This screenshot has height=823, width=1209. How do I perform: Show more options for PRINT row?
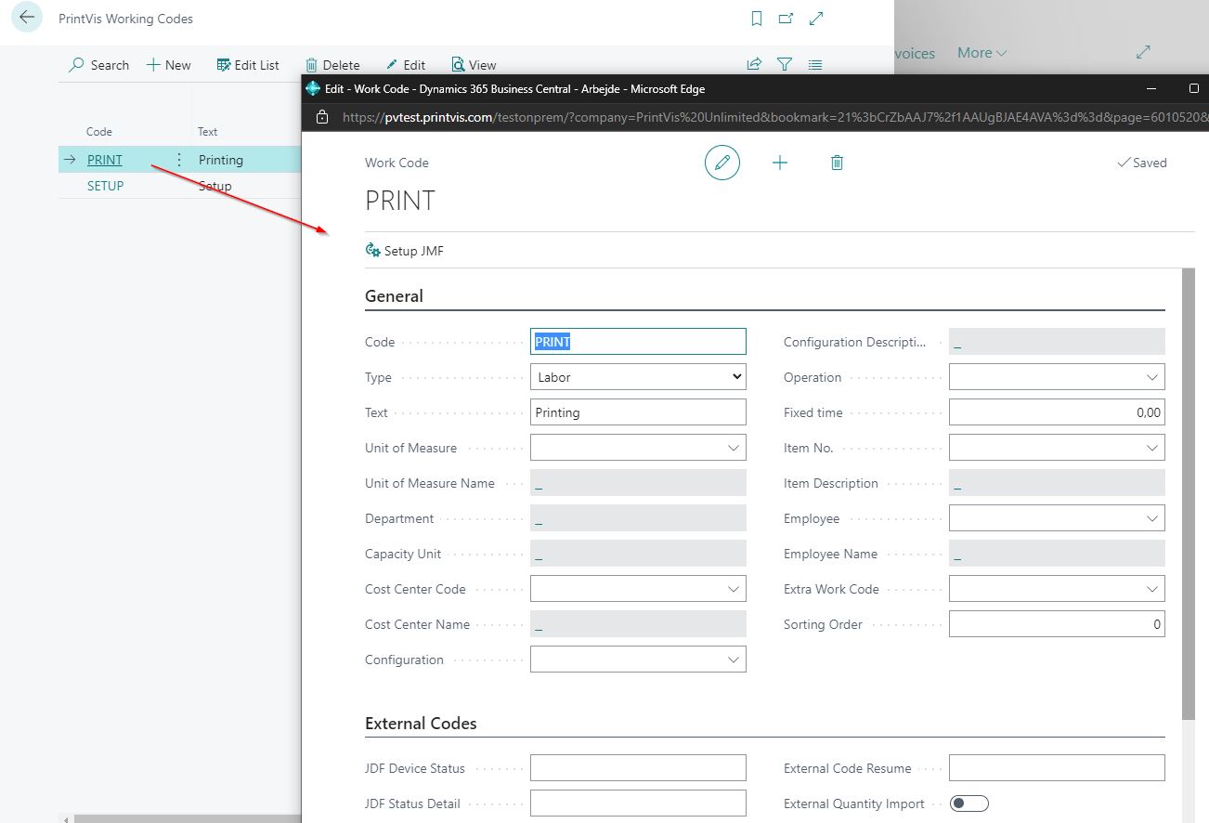click(x=179, y=160)
